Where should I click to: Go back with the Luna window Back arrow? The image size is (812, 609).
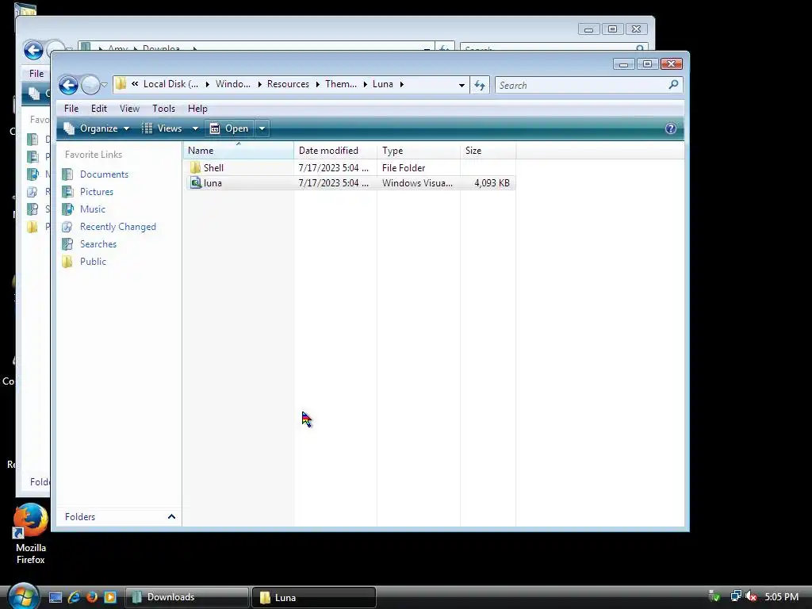pyautogui.click(x=68, y=85)
